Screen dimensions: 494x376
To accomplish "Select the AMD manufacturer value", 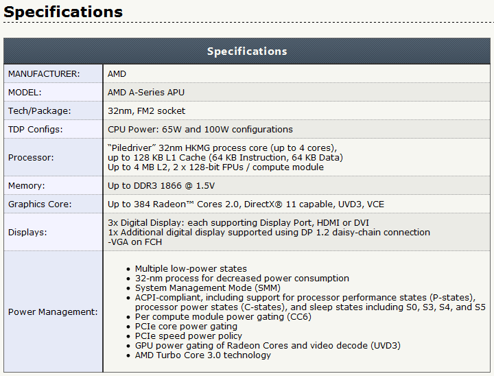I will point(117,74).
